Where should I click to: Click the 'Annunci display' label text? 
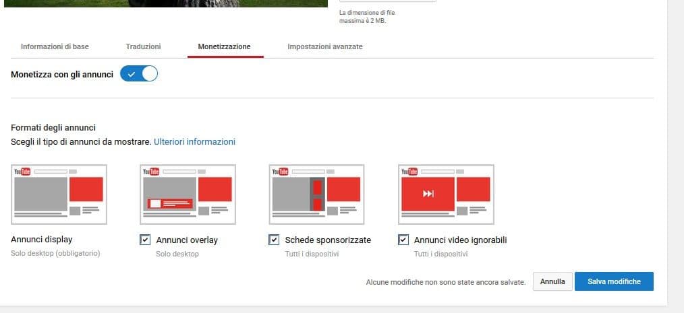tap(42, 240)
